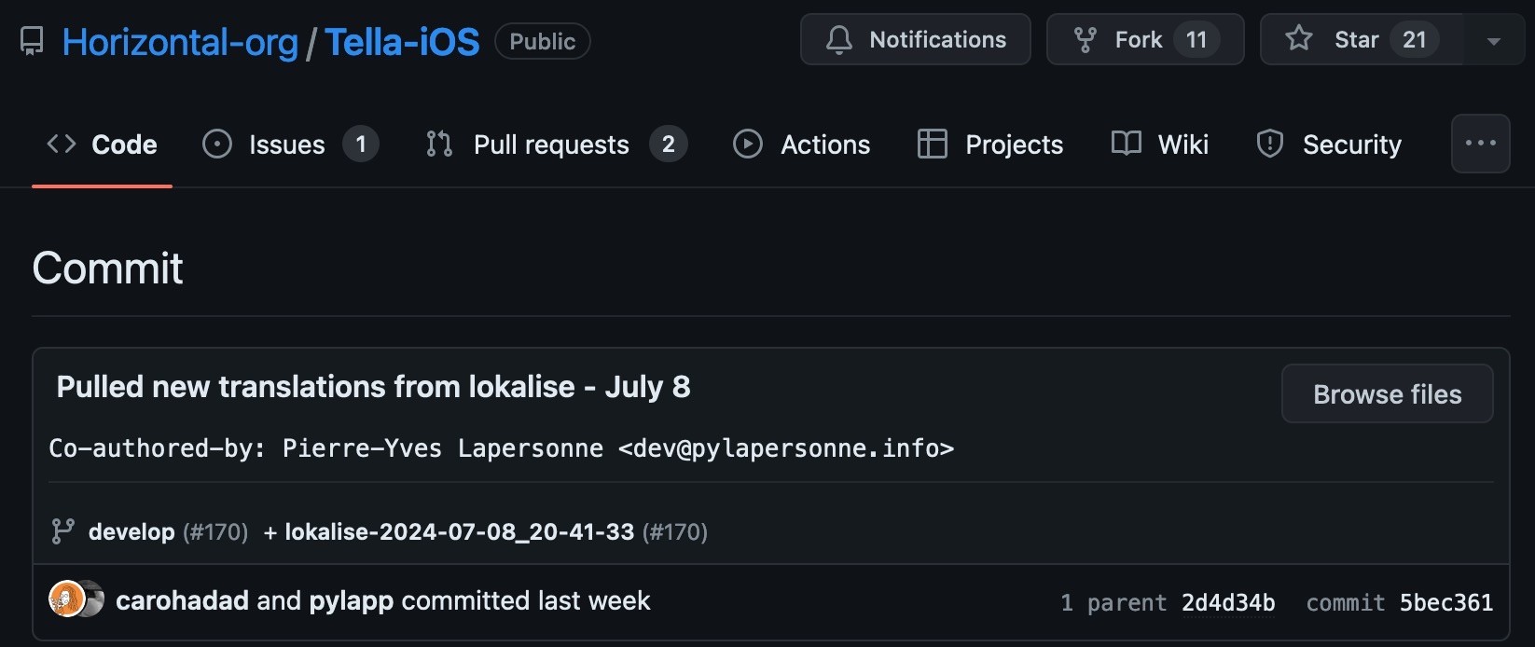Open the Actions tab

point(802,145)
